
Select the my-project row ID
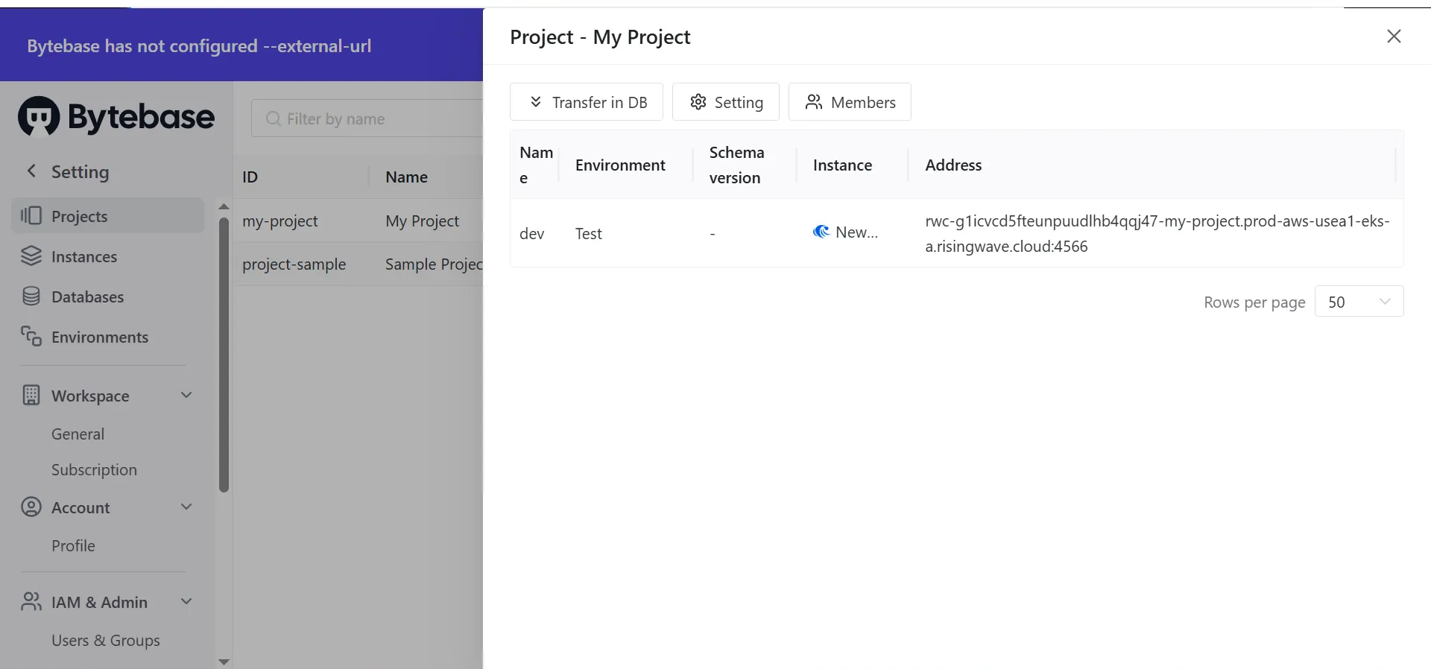tap(279, 221)
